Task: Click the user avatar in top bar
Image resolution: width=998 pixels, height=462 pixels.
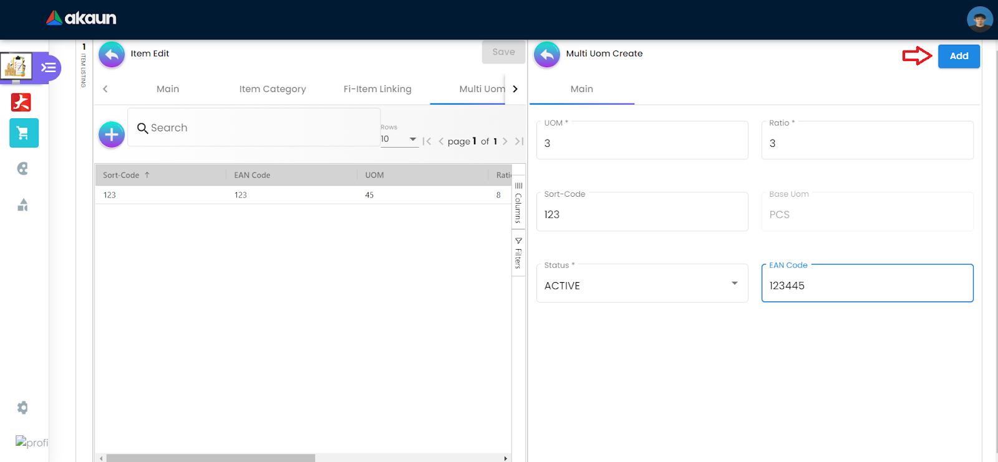Action: (979, 19)
